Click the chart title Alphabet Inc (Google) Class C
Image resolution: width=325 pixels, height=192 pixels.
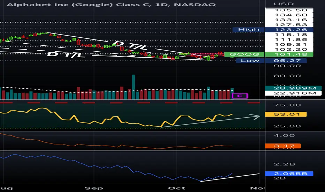pos(77,5)
